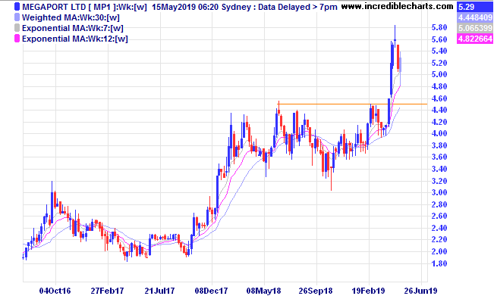This screenshot has height=299, width=494.
Task: Click the 15May2019 06:20 Sydney timestamp
Action: pyautogui.click(x=202, y=7)
